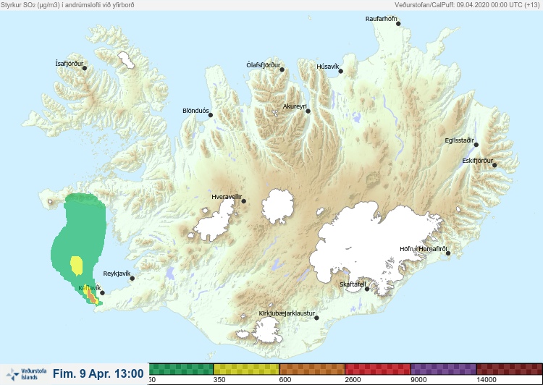
Task: Click the legend value 2600
Action: 353,380
